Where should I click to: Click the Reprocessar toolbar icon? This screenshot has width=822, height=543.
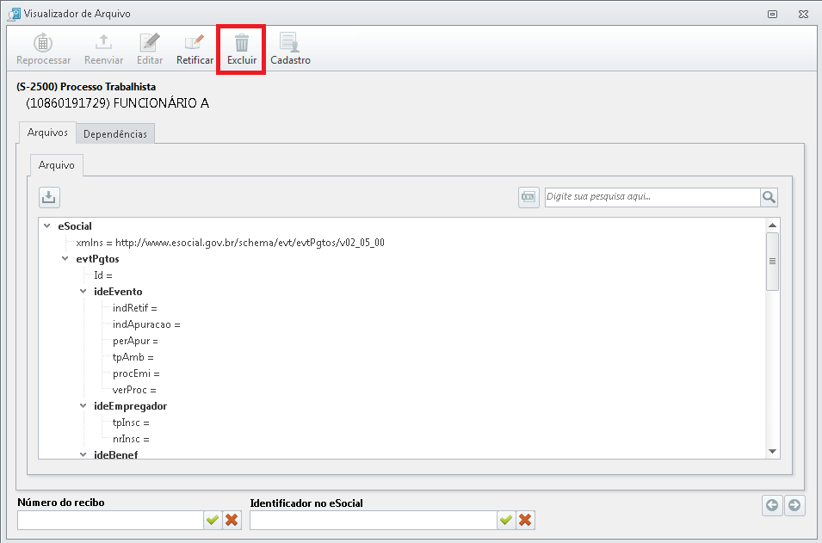[x=43, y=42]
